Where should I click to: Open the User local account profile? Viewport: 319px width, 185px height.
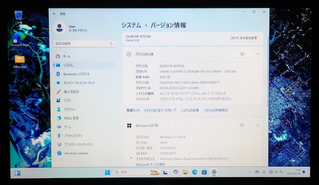[70, 28]
